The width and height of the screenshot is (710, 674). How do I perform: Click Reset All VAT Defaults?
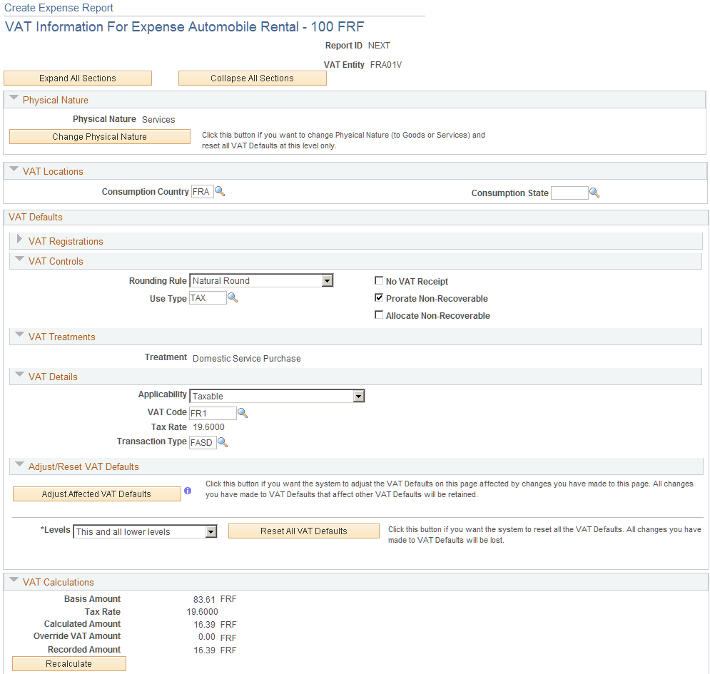(x=303, y=531)
